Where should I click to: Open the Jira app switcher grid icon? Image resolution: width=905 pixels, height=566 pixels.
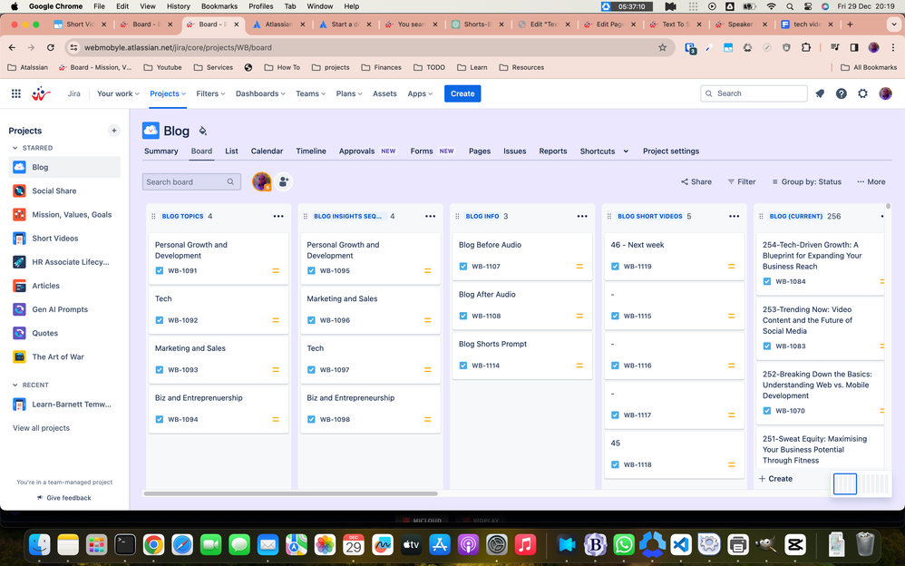point(16,93)
